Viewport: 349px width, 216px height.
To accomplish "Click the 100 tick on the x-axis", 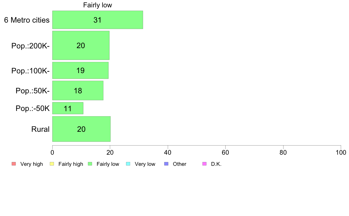I will coord(341,152).
